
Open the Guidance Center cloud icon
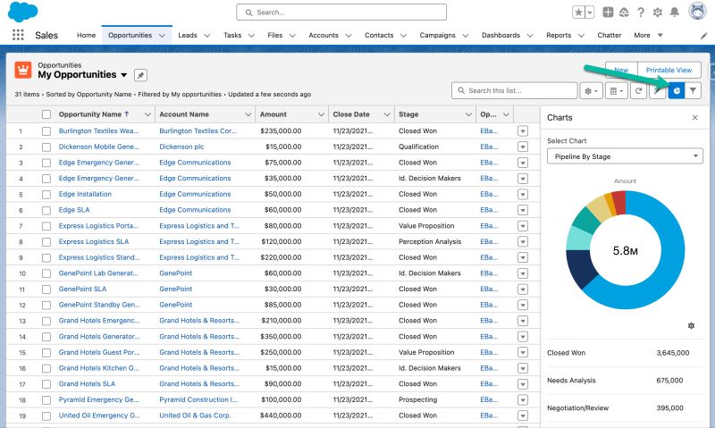(624, 13)
